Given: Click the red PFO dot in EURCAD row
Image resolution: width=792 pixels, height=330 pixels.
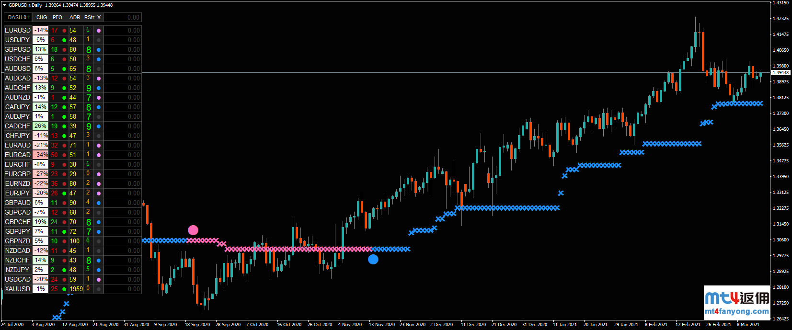Looking at the screenshot, I should point(64,155).
